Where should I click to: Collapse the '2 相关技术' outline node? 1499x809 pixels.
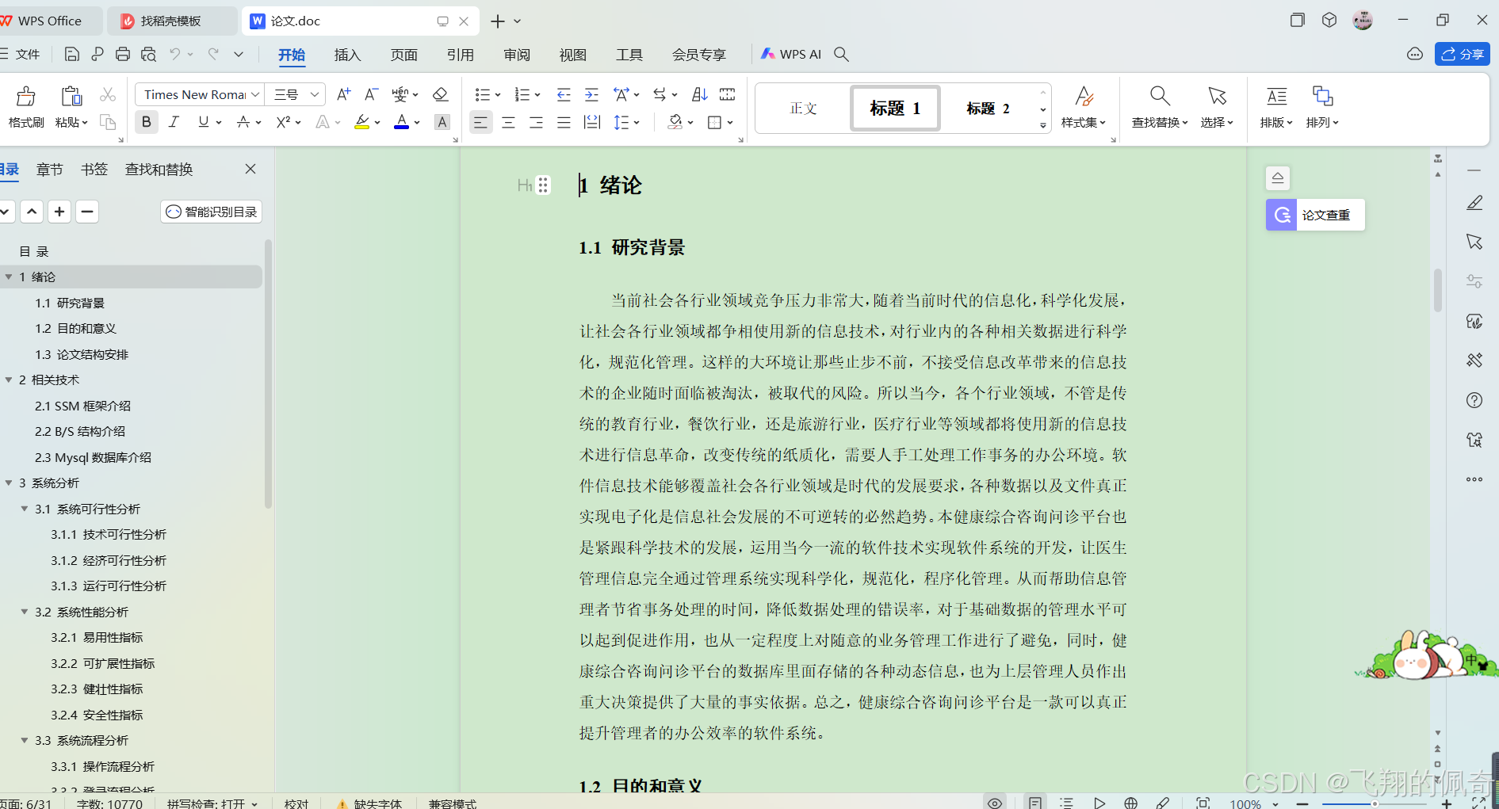(9, 380)
